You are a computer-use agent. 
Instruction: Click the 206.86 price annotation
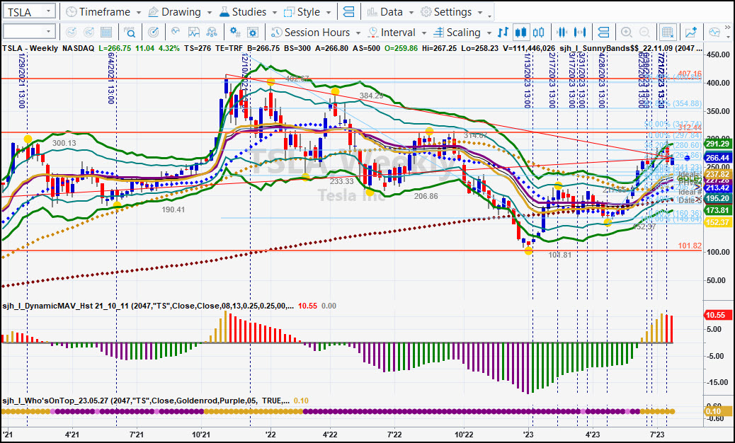click(x=426, y=196)
